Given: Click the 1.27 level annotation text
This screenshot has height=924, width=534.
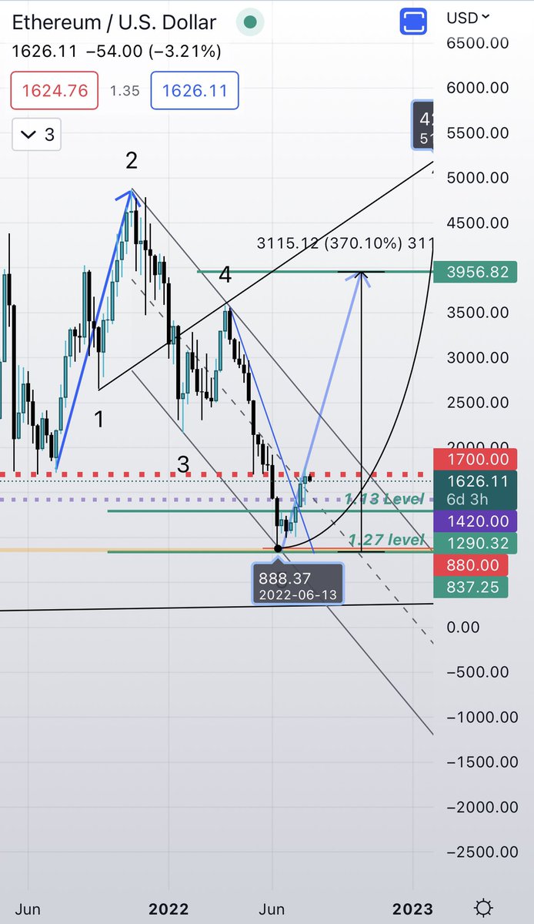Looking at the screenshot, I should coord(385,539).
